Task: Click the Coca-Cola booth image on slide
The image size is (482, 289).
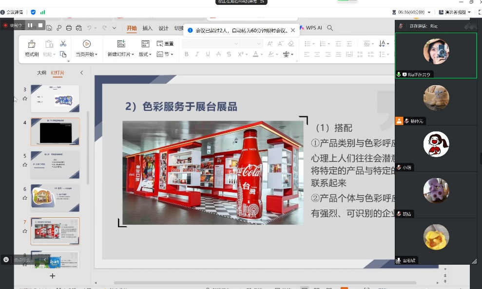Action: (x=213, y=173)
